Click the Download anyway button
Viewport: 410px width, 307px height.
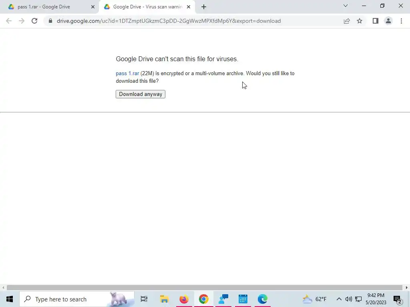pos(141,94)
